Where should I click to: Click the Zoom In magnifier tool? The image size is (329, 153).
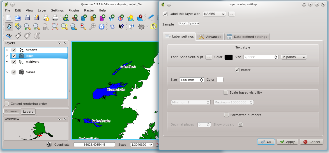27,27
